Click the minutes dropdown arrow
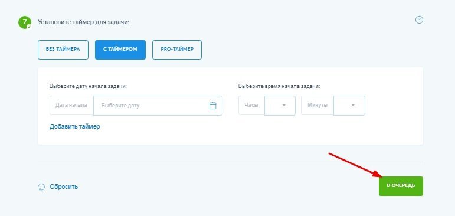This screenshot has height=216, width=455. coord(353,106)
